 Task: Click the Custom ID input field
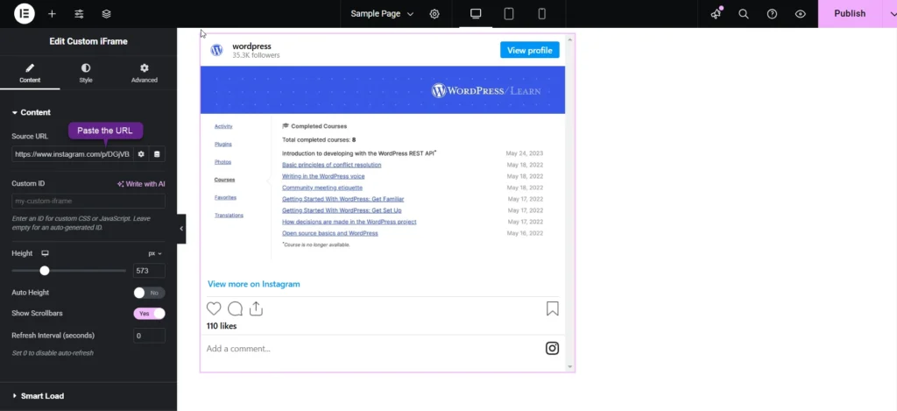[88, 201]
